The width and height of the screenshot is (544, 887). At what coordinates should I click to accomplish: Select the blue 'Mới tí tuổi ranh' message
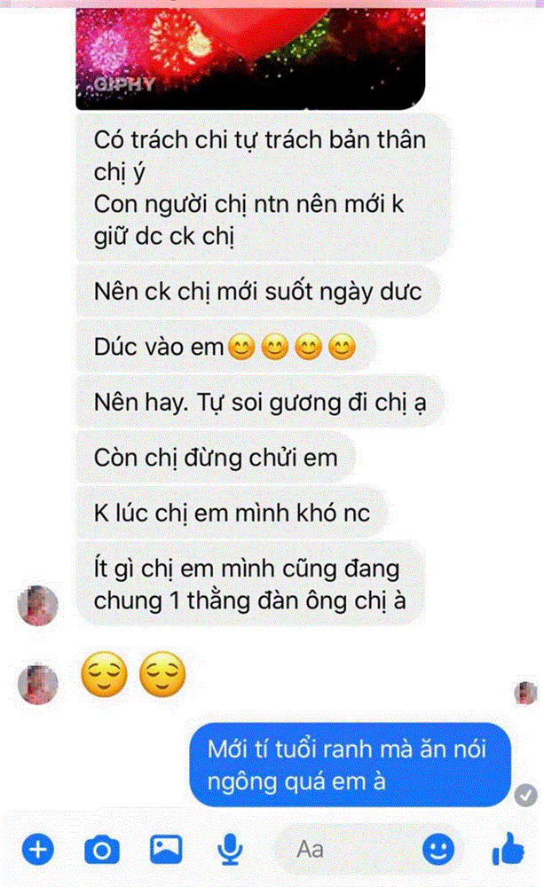click(350, 765)
